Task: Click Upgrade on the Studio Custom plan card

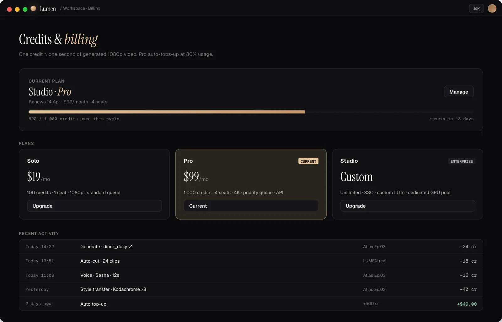Action: click(408, 206)
